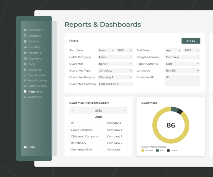Click the green BNP legend swatch
The width and height of the screenshot is (213, 177).
pyautogui.click(x=157, y=150)
